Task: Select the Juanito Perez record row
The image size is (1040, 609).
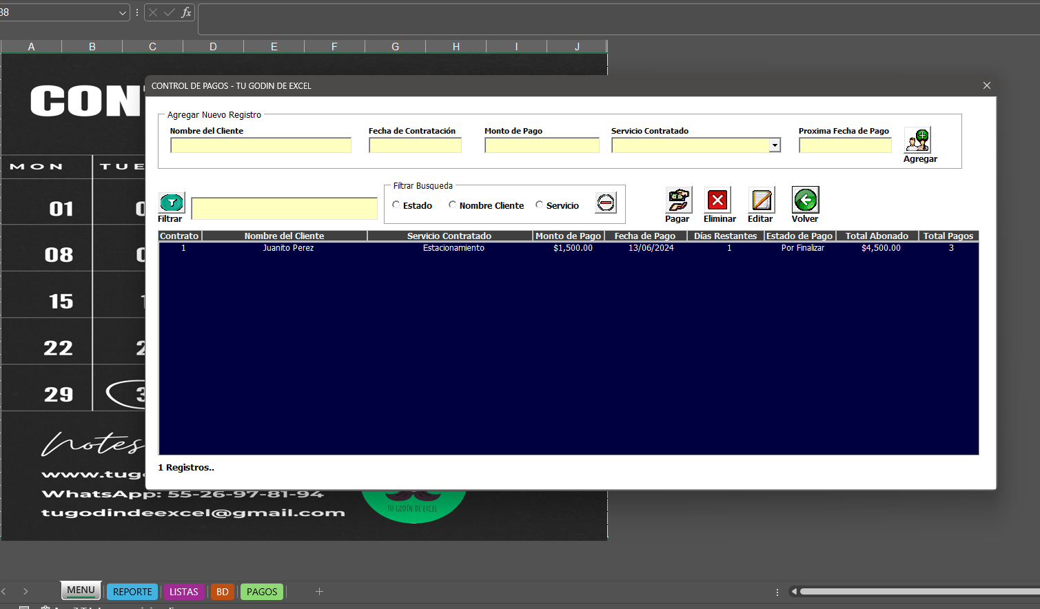Action: coord(288,248)
